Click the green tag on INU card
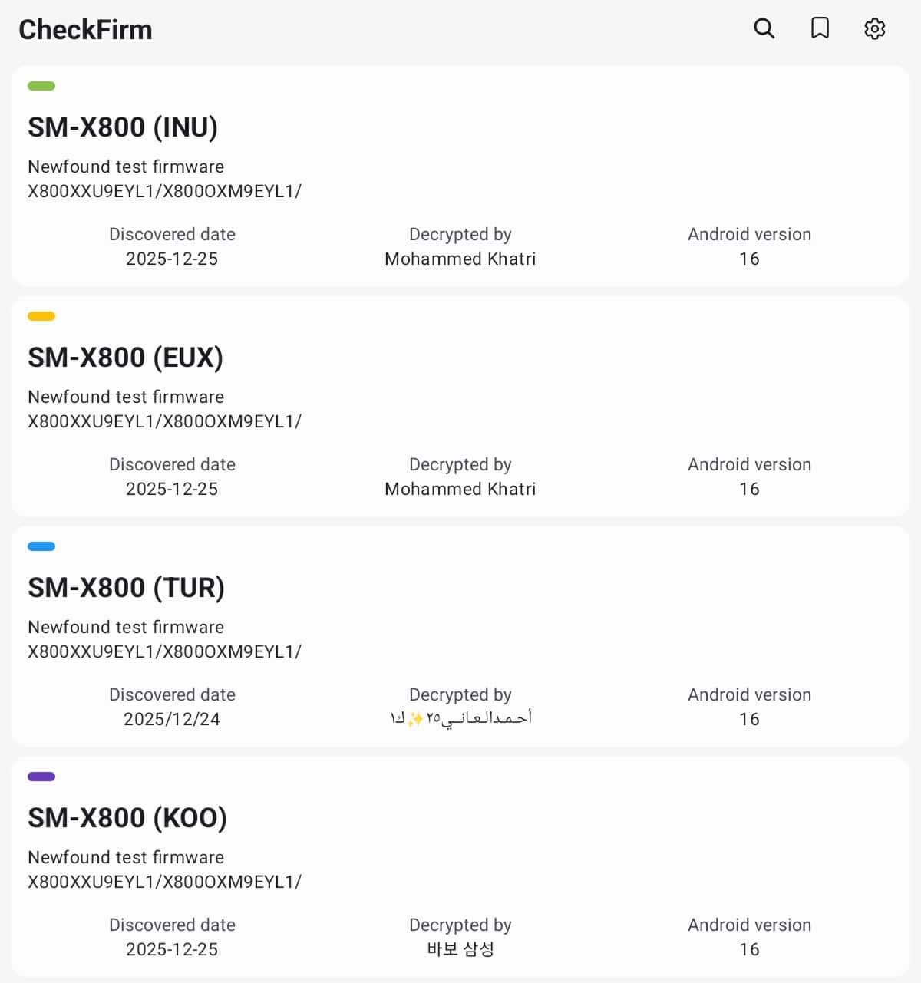Screen dimensions: 921x983 pos(41,86)
